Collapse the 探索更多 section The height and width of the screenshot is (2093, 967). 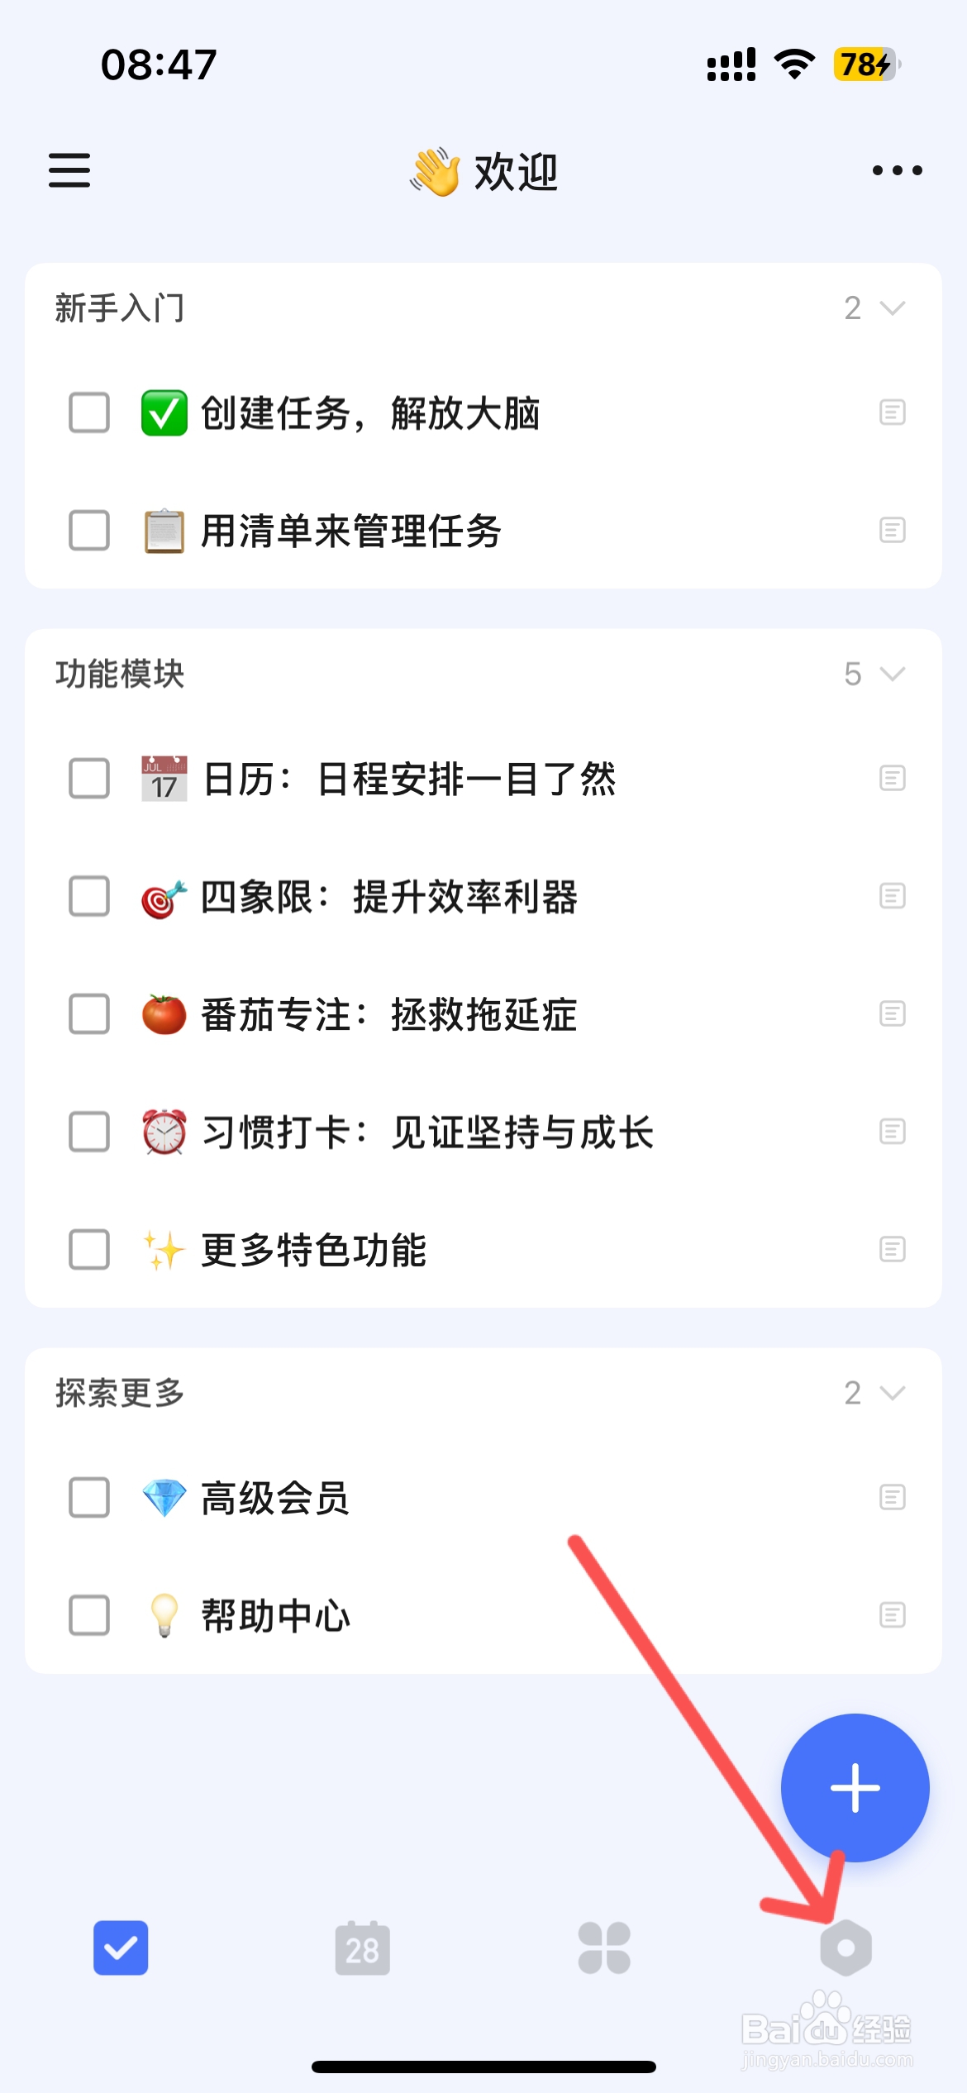(x=892, y=1393)
